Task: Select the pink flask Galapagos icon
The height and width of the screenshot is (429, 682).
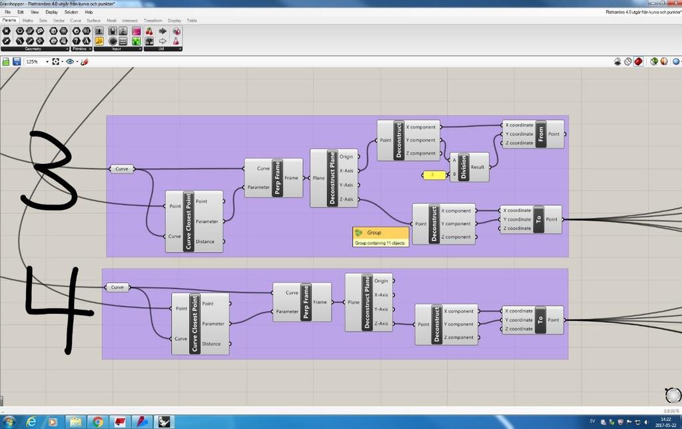Action: 176,41
